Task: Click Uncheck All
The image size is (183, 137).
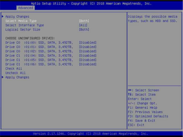Action: coord(15,73)
